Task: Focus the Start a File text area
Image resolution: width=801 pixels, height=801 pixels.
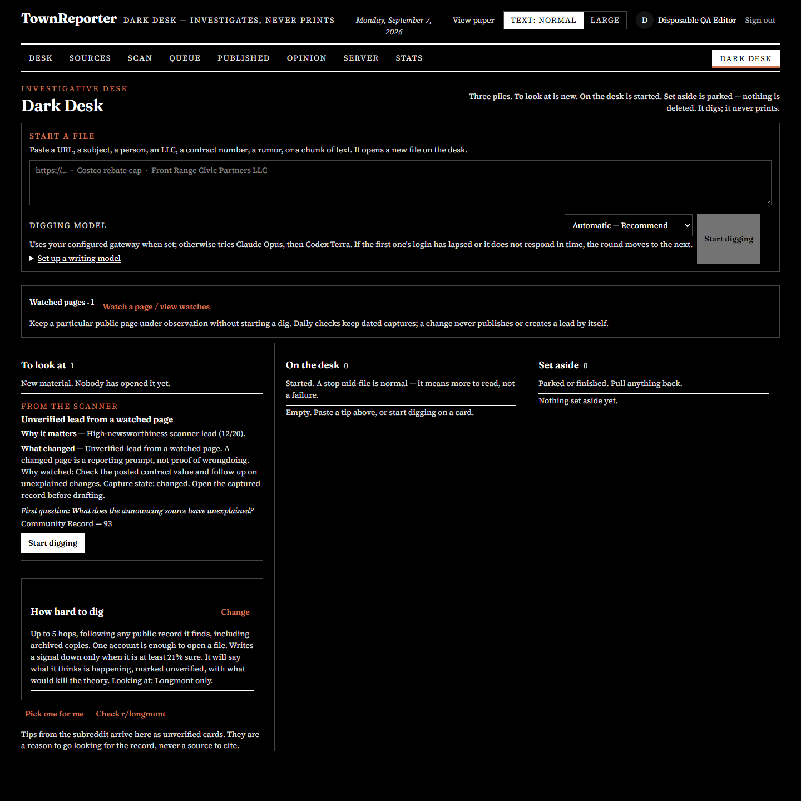Action: [x=400, y=182]
